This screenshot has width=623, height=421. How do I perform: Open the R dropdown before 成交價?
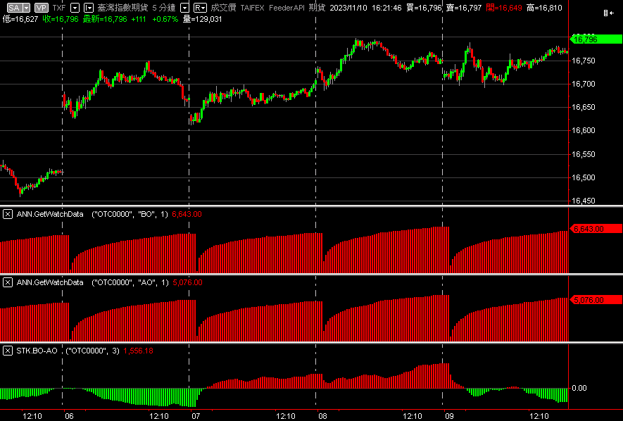pyautogui.click(x=200, y=8)
